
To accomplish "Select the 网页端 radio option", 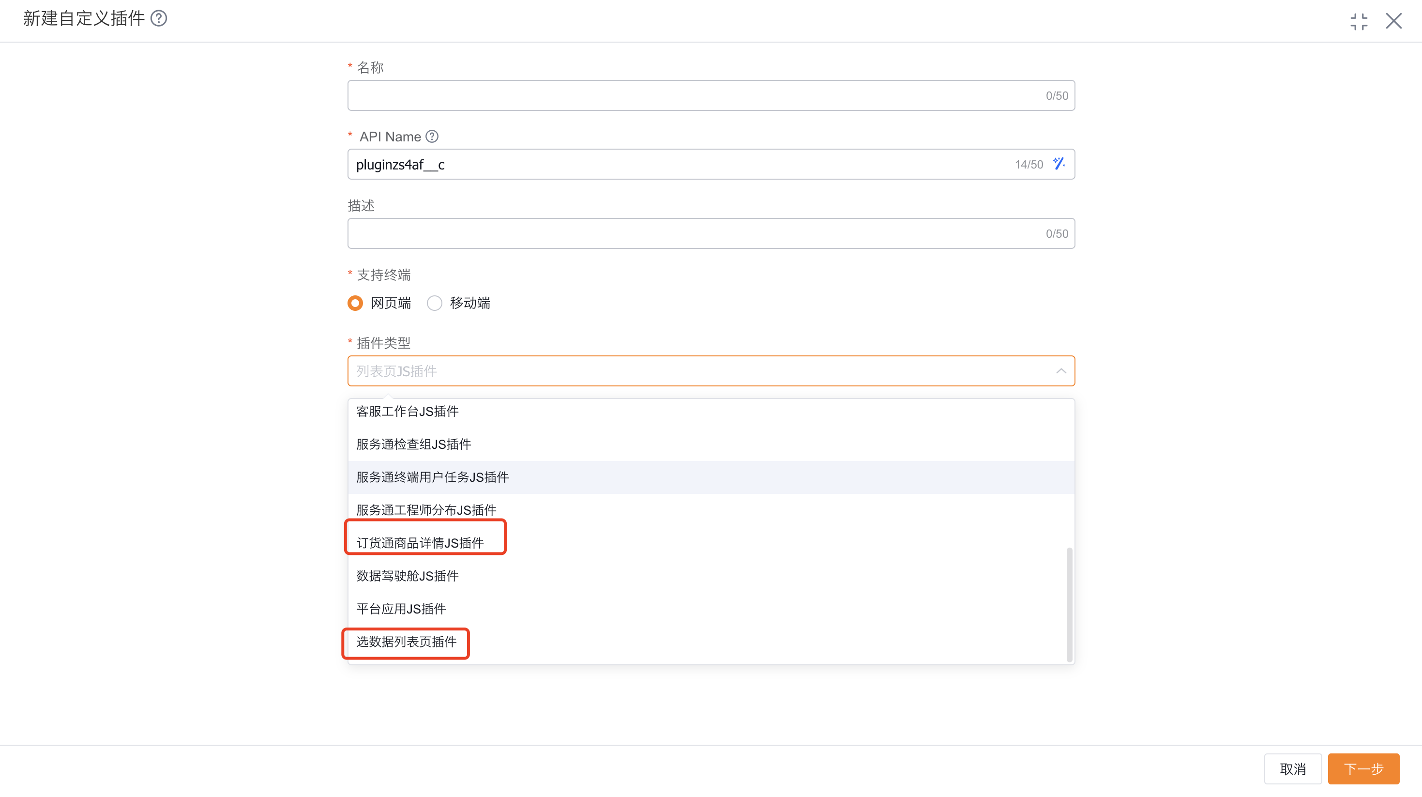I will (379, 303).
